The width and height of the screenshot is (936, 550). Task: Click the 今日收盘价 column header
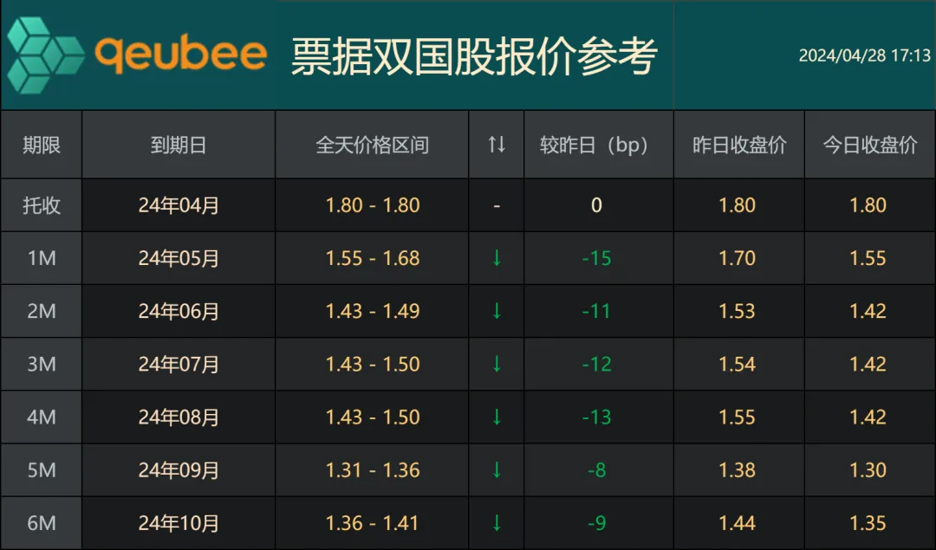click(x=869, y=145)
